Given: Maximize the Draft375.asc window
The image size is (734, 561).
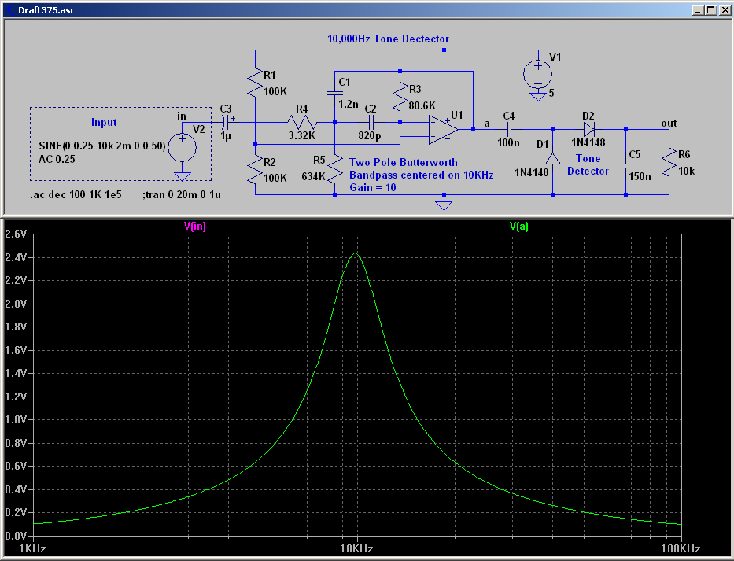Looking at the screenshot, I should 710,9.
